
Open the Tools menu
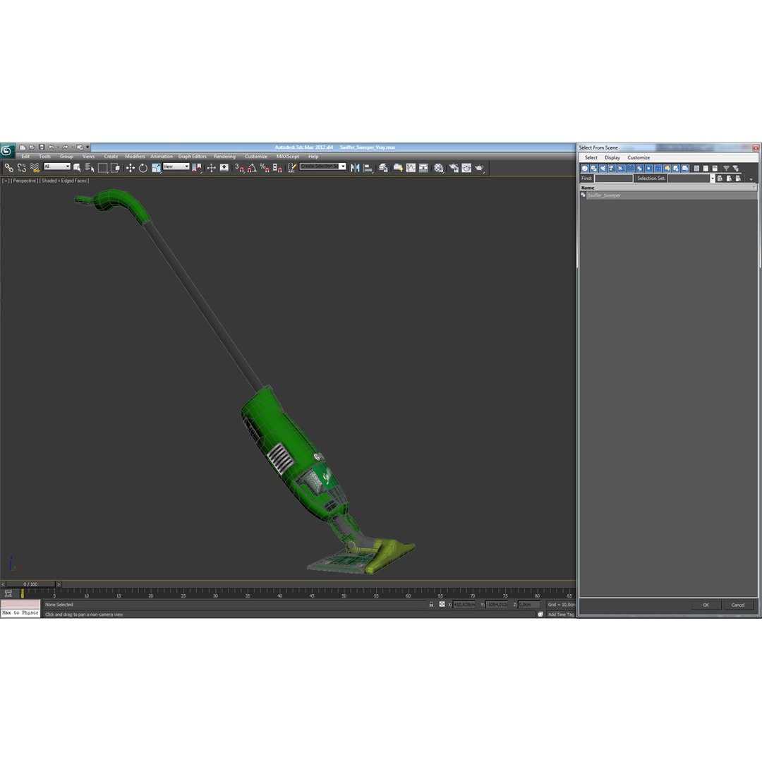tap(44, 157)
